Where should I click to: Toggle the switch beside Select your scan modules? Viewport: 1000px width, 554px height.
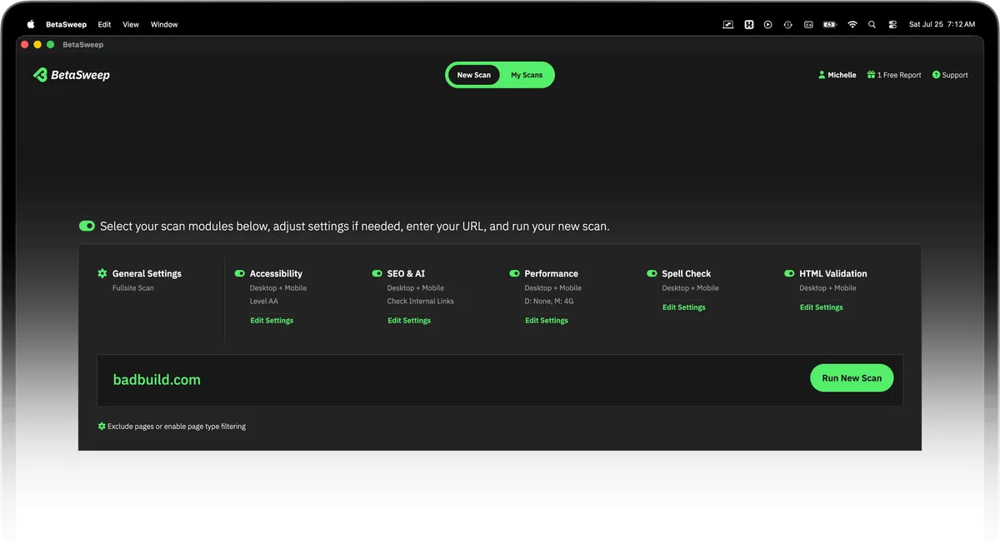pyautogui.click(x=87, y=226)
